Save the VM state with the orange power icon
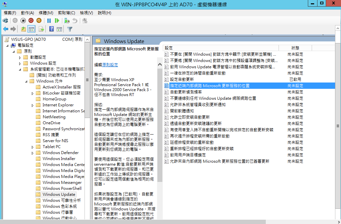 [x=39, y=21]
